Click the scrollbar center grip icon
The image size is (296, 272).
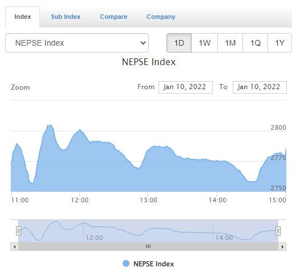coord(148,246)
